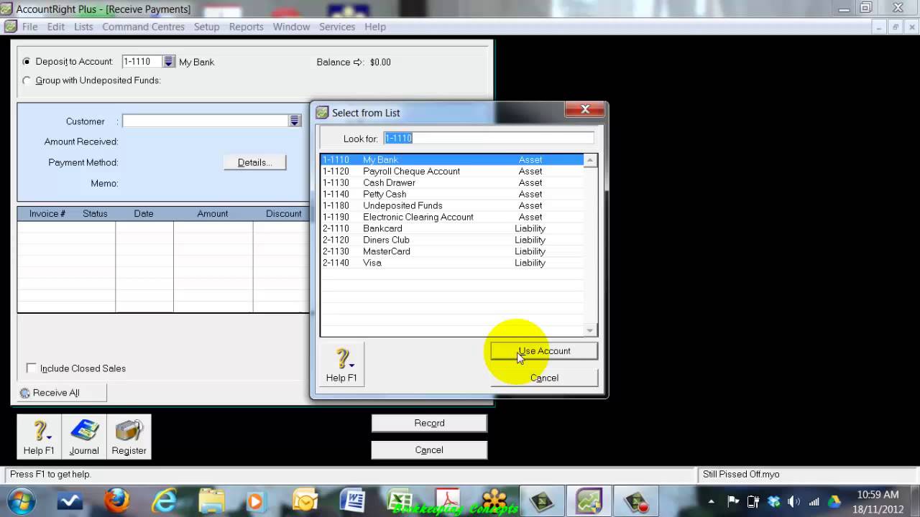Image resolution: width=920 pixels, height=517 pixels.
Task: Open the Setup menu
Action: [x=206, y=27]
